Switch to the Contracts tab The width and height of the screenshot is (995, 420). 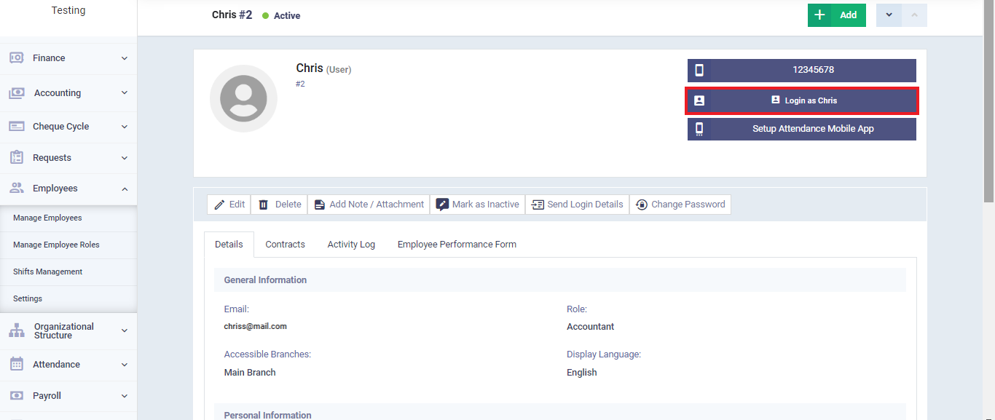coord(285,245)
